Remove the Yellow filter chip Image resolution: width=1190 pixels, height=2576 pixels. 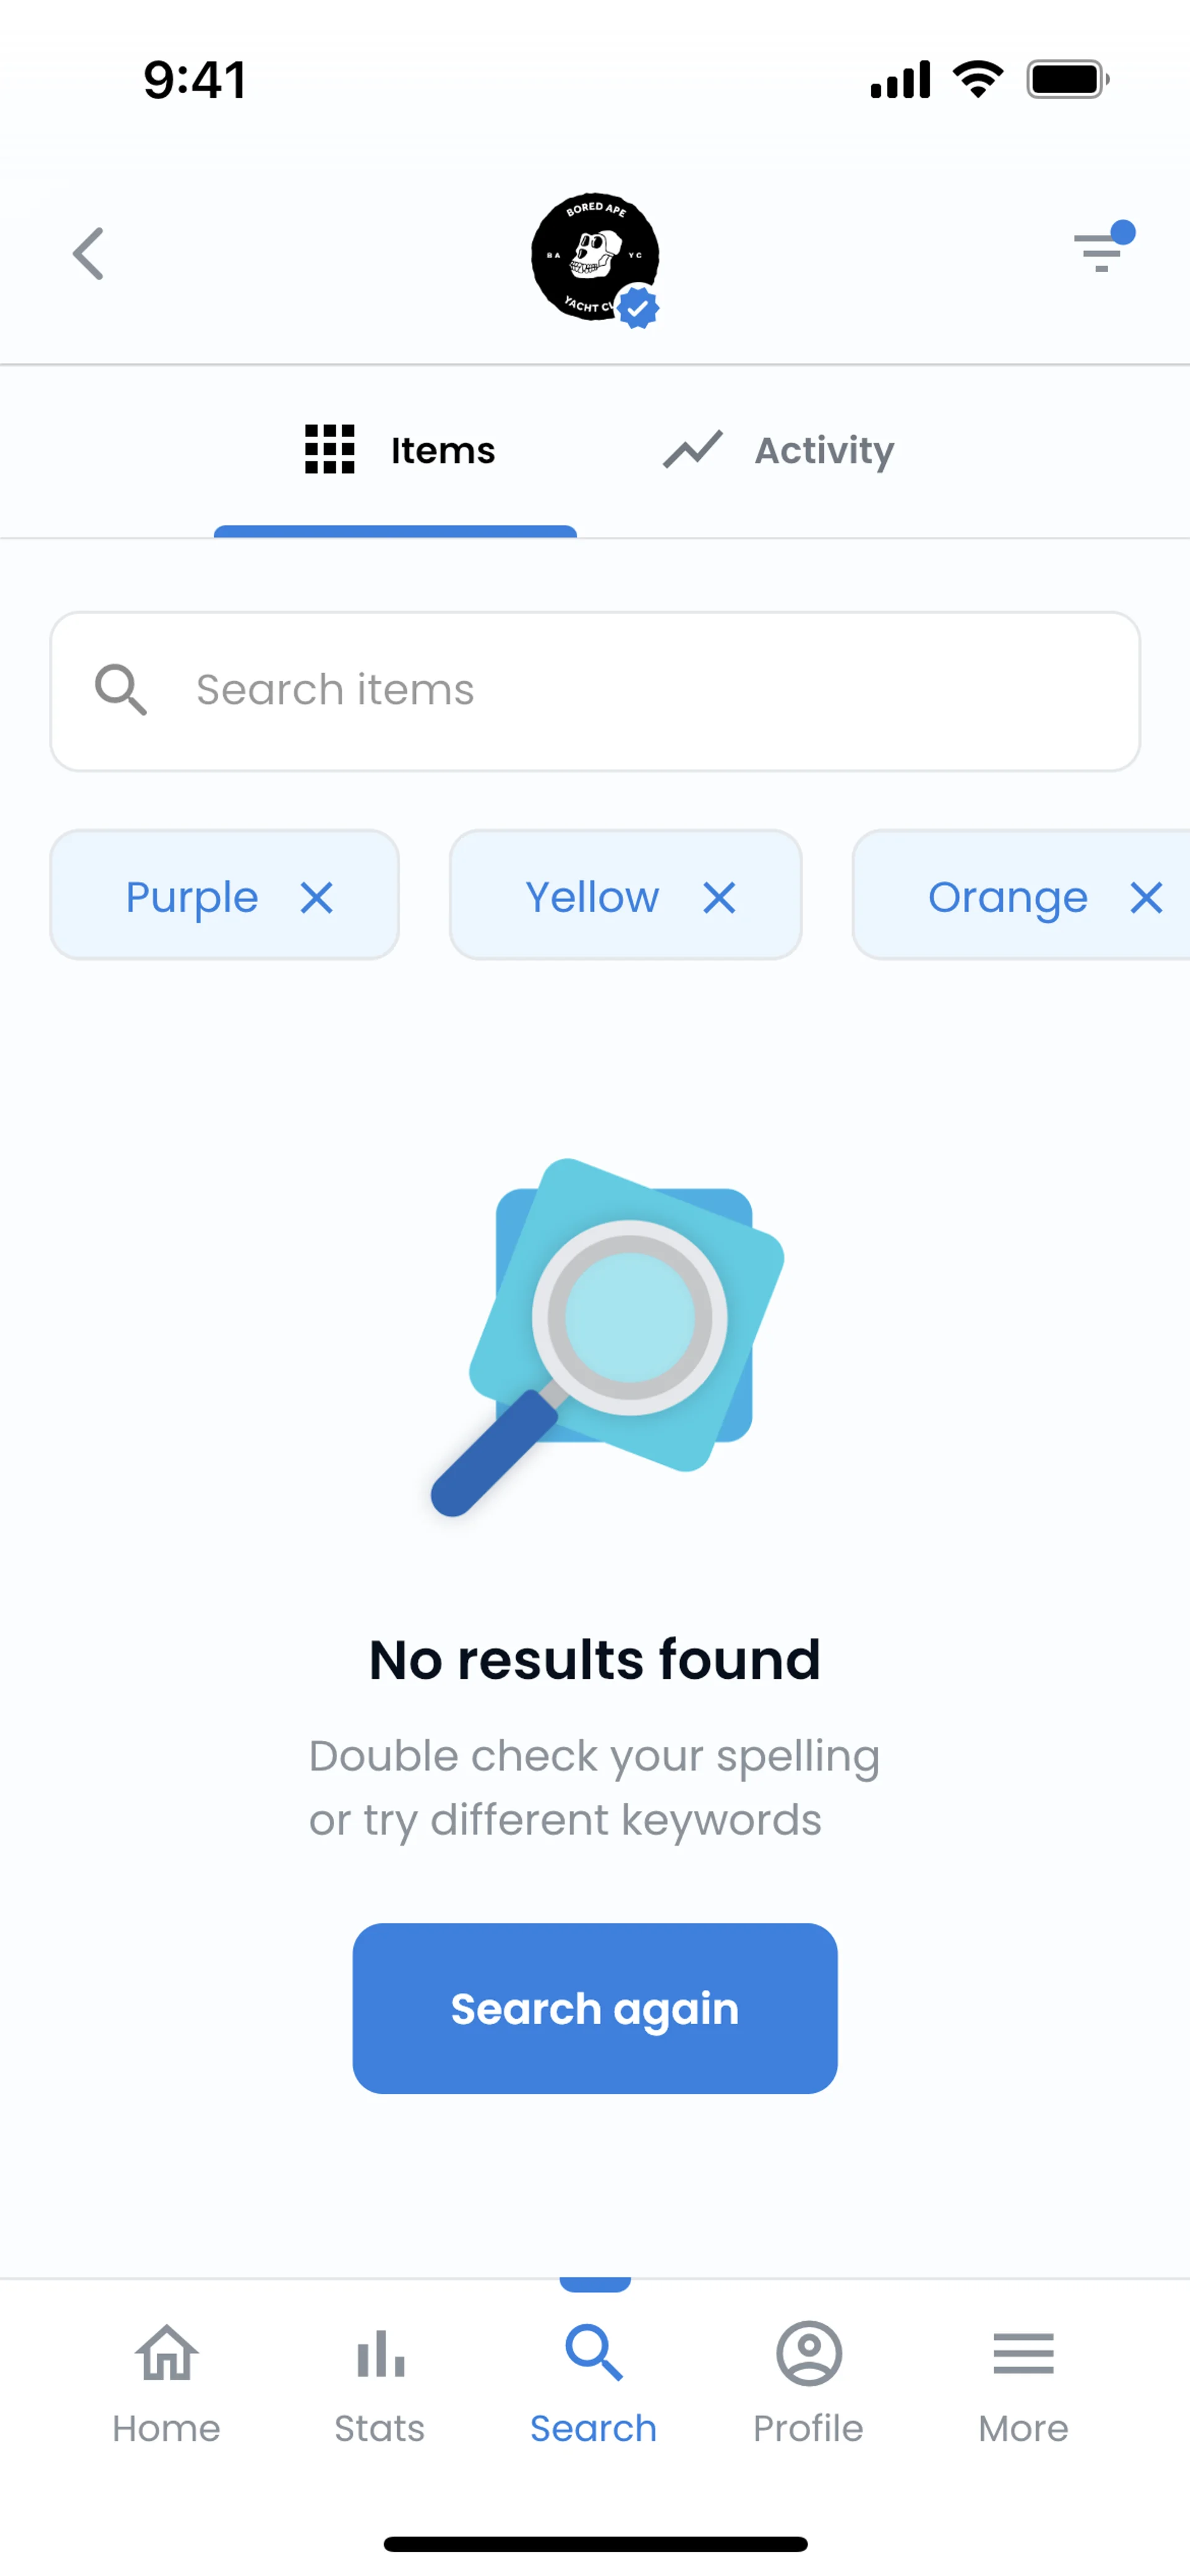[719, 898]
